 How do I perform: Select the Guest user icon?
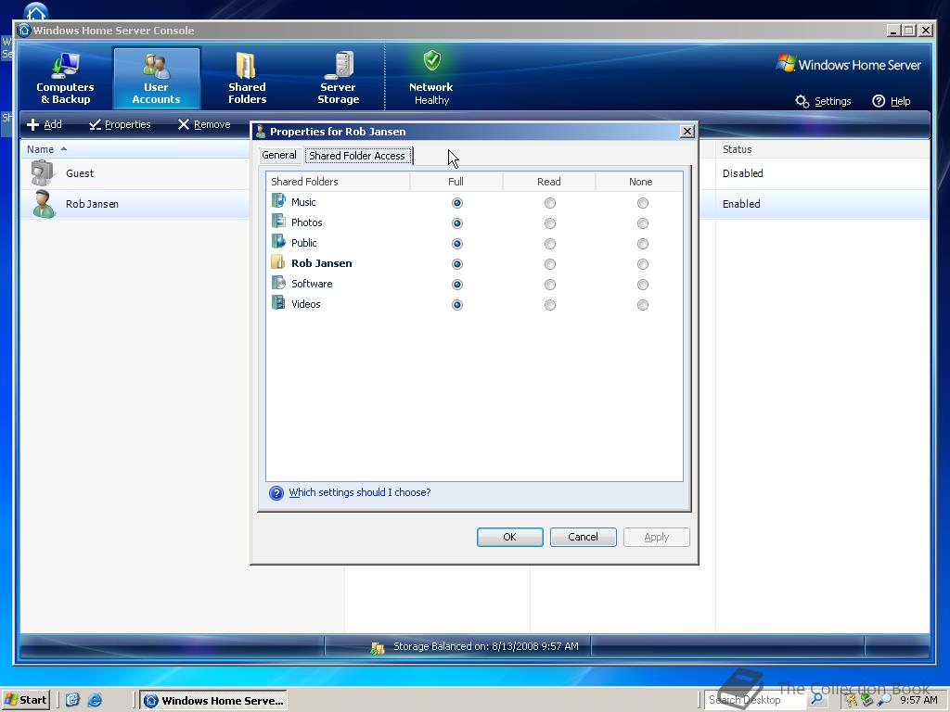[x=43, y=173]
